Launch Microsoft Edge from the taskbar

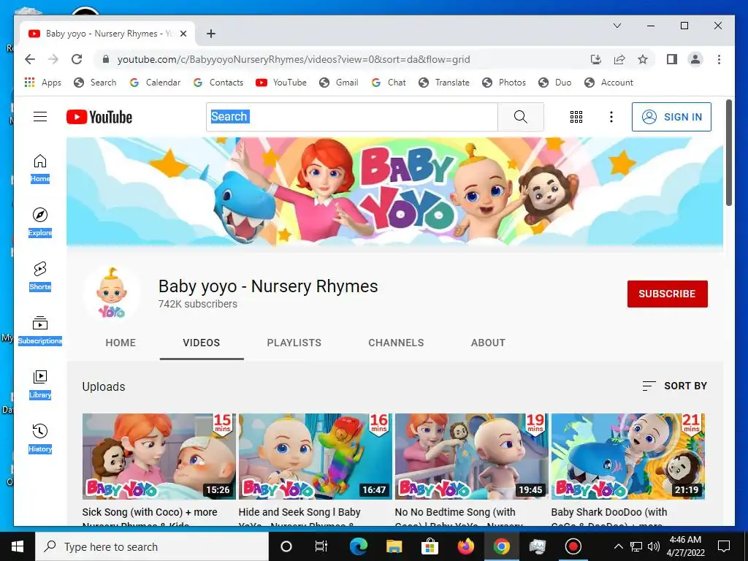tap(358, 546)
